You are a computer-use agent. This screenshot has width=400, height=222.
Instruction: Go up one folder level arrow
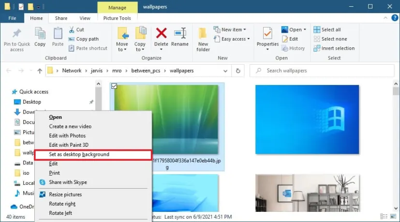[x=40, y=71]
